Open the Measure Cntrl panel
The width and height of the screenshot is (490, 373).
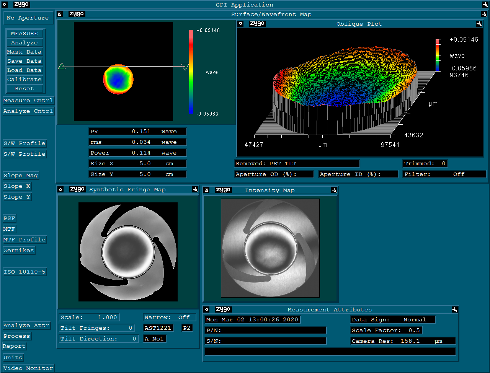point(28,101)
